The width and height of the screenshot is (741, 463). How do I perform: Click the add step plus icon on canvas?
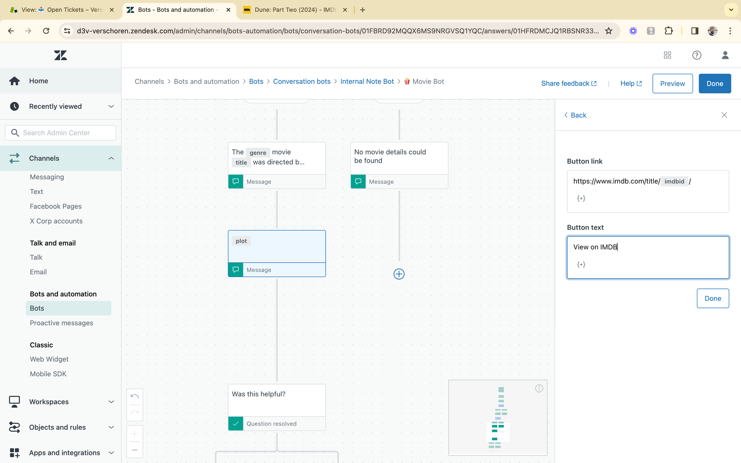tap(399, 274)
